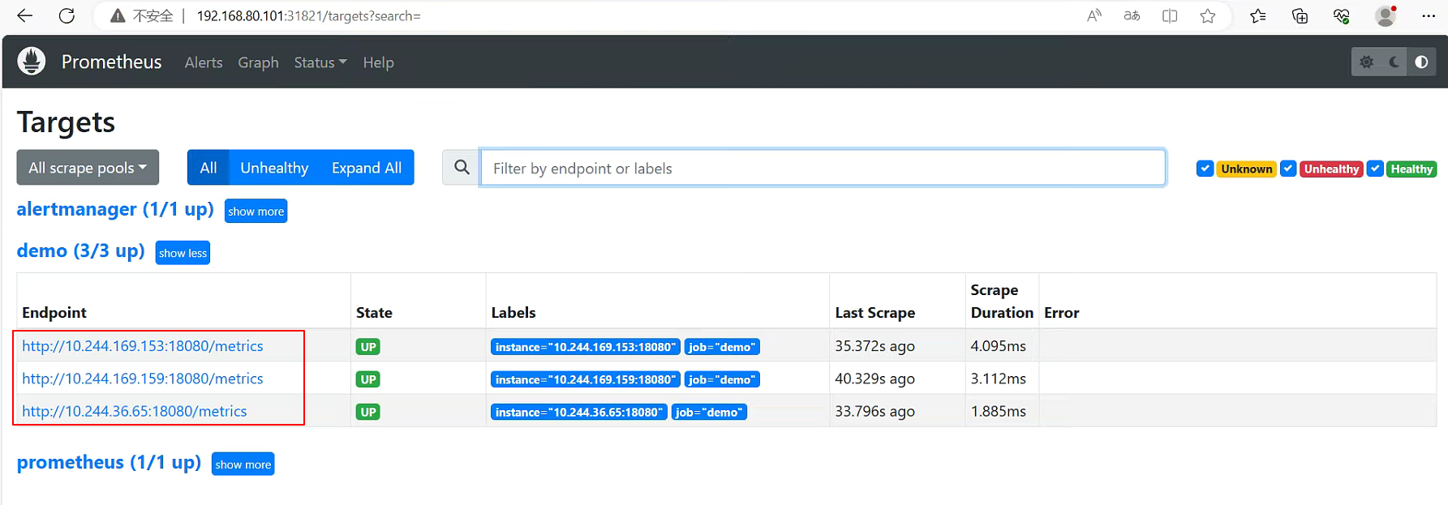The width and height of the screenshot is (1448, 505).
Task: Toggle the Unhealthy state checkbox
Action: tap(1288, 169)
